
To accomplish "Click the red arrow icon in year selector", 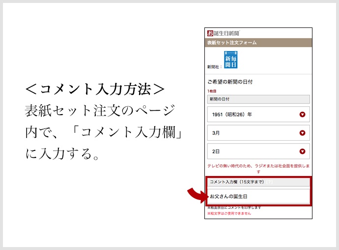I will 302,115.
